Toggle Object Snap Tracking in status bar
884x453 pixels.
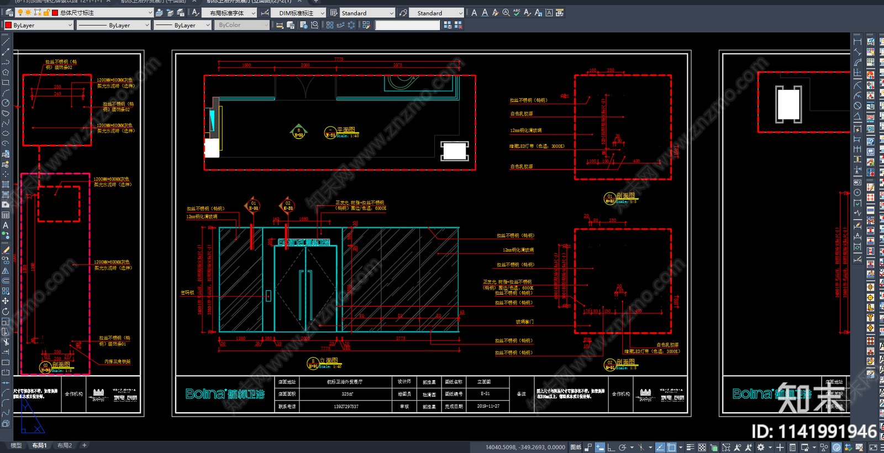[660, 447]
